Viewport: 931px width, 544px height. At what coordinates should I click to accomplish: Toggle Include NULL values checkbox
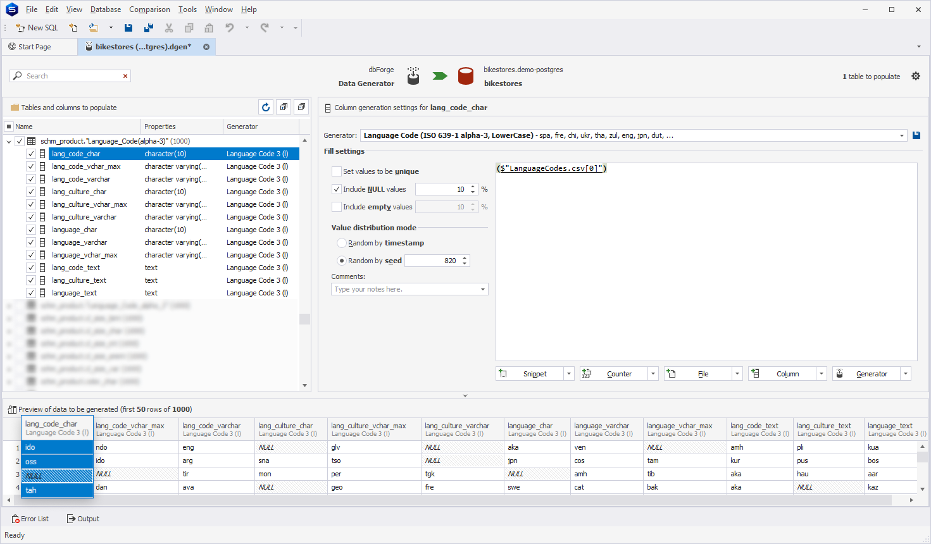[x=337, y=189]
